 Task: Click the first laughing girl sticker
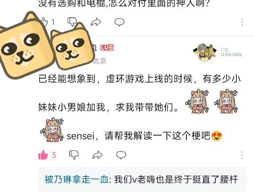click(x=197, y=101)
